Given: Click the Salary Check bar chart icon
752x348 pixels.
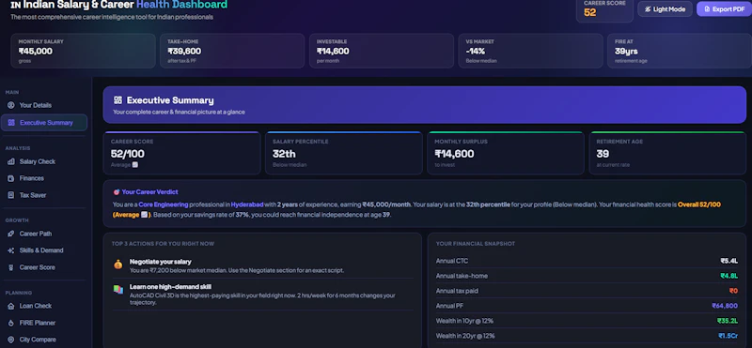Looking at the screenshot, I should click(x=10, y=161).
